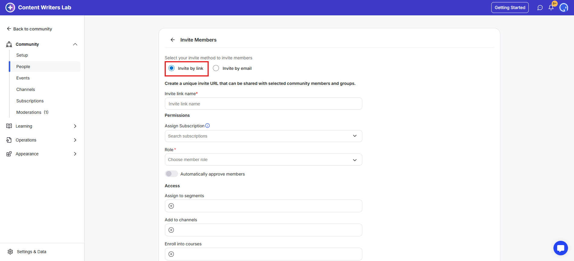
Task: Open the notifications bell icon
Action: click(551, 8)
